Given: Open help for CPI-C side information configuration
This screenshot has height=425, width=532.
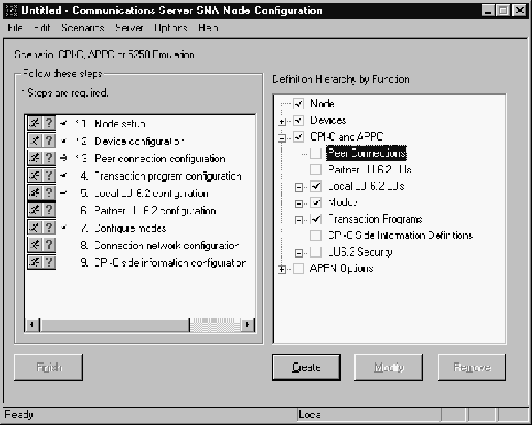Looking at the screenshot, I should (49, 262).
